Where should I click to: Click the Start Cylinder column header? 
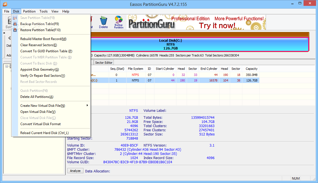(165, 69)
